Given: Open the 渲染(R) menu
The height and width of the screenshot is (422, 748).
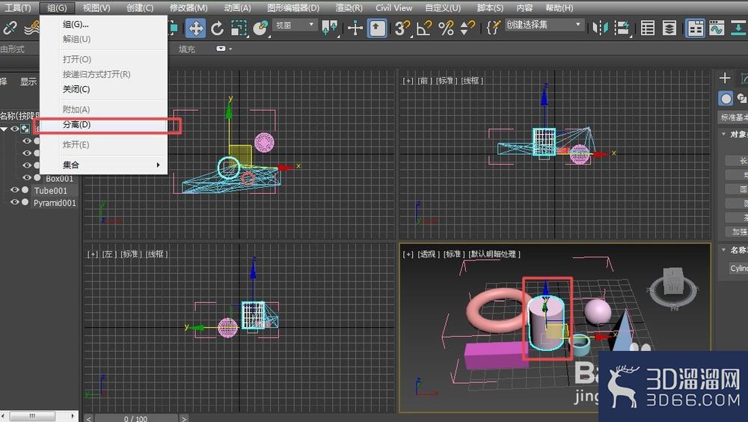Looking at the screenshot, I should coord(349,7).
